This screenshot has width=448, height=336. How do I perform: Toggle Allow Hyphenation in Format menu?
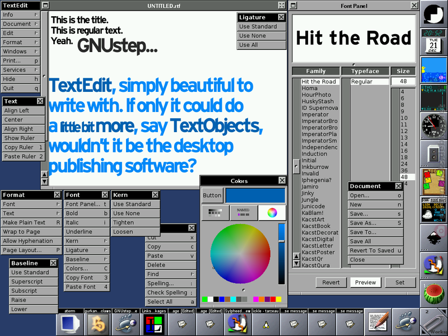[31, 241]
